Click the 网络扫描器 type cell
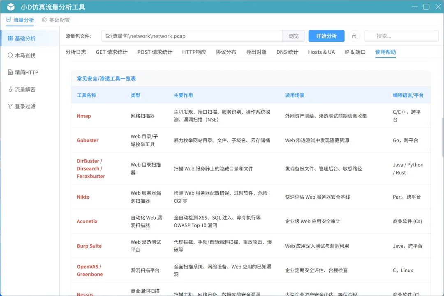 143,116
